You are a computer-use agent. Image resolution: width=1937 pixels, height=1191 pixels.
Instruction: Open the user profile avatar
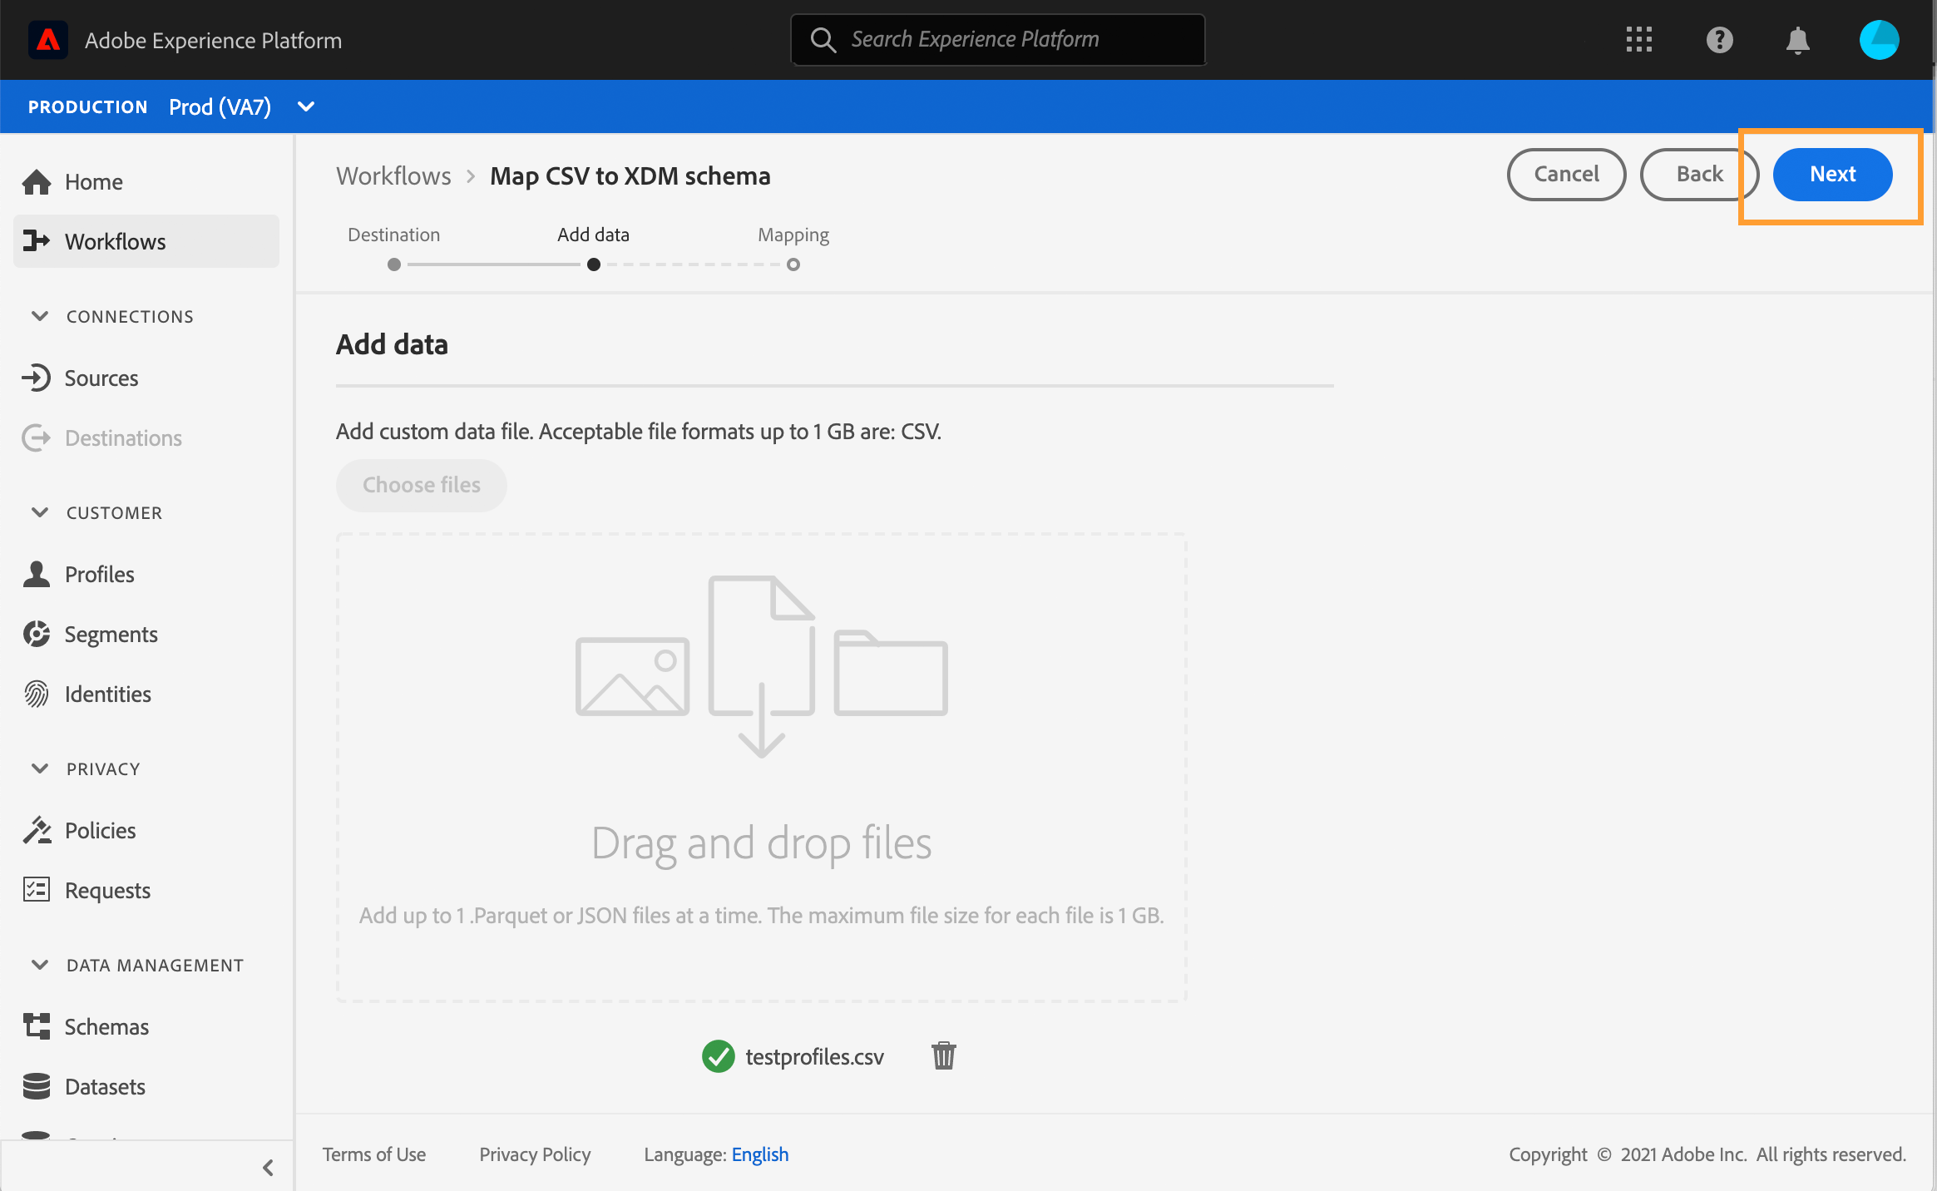click(x=1879, y=40)
